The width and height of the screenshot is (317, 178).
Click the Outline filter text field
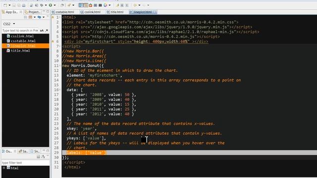click(25, 163)
